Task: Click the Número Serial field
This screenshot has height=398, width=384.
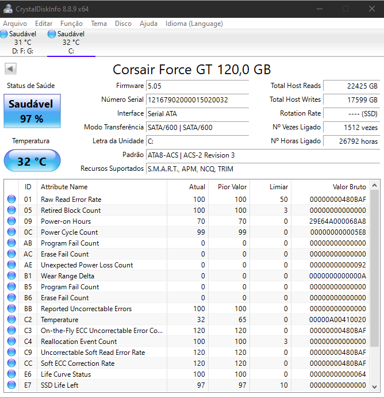Action: (x=197, y=99)
